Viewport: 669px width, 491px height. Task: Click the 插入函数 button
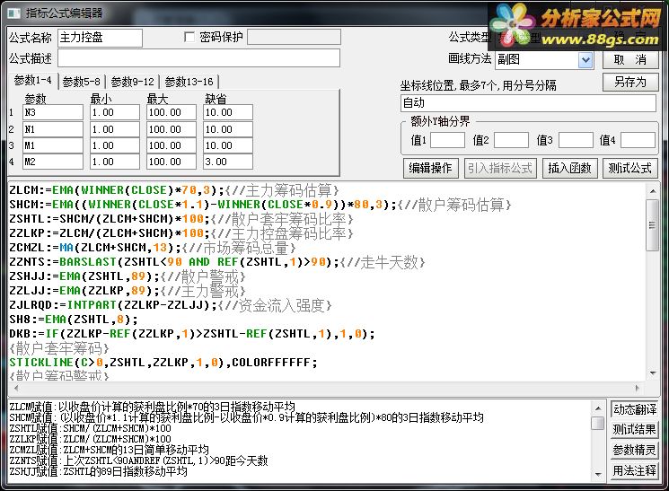(569, 168)
